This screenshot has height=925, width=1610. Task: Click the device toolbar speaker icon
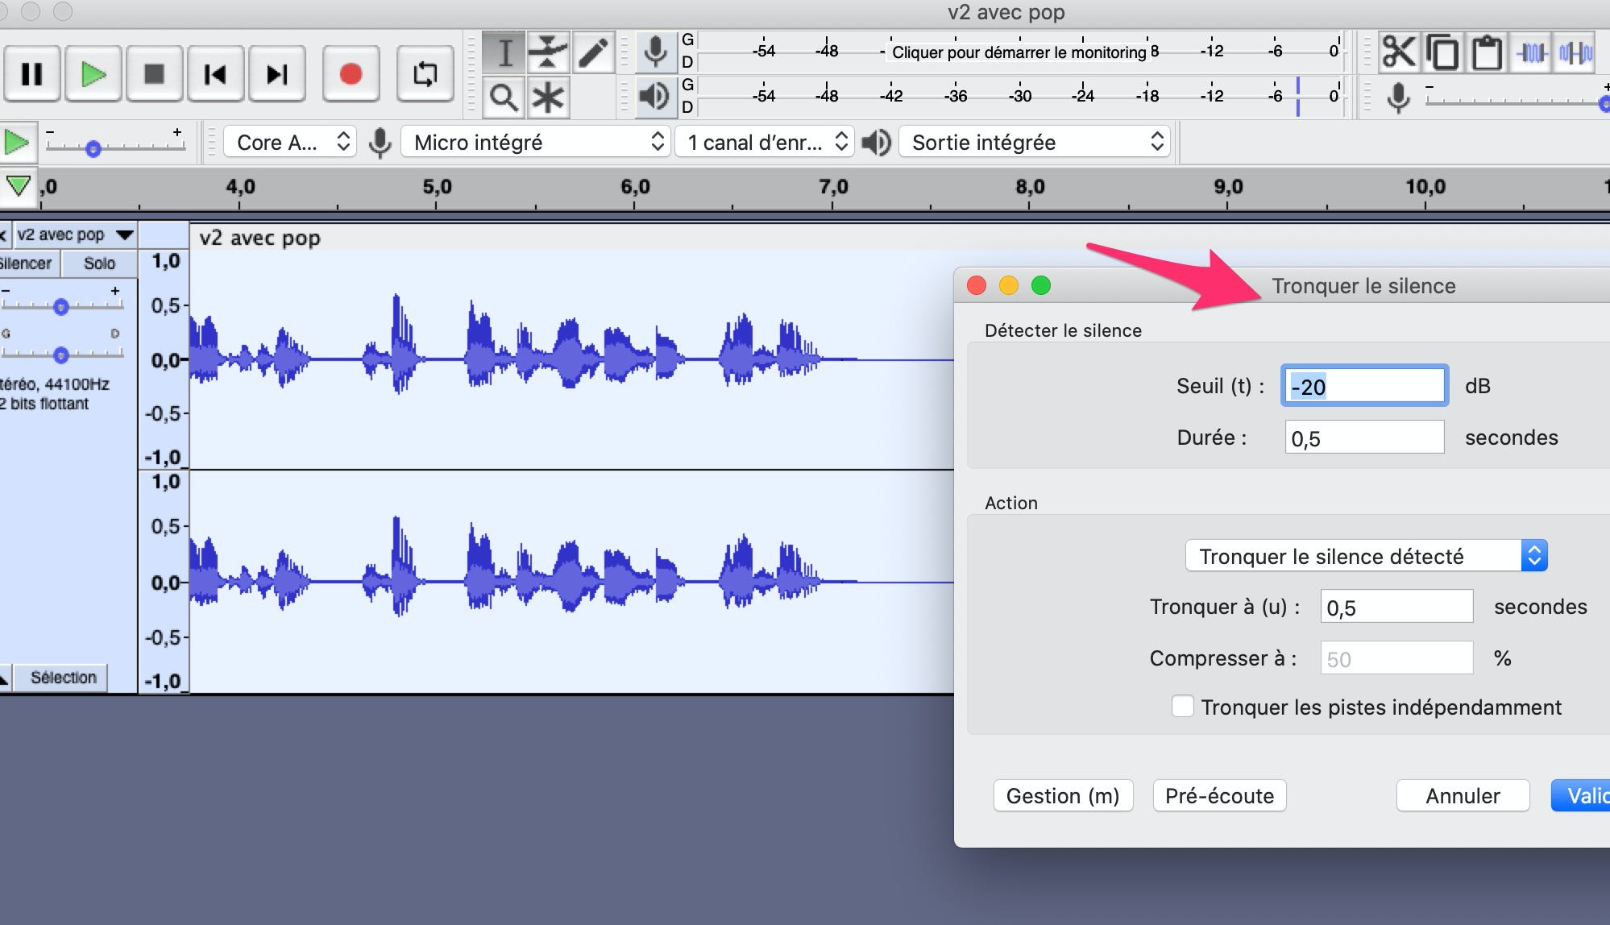[x=876, y=143]
